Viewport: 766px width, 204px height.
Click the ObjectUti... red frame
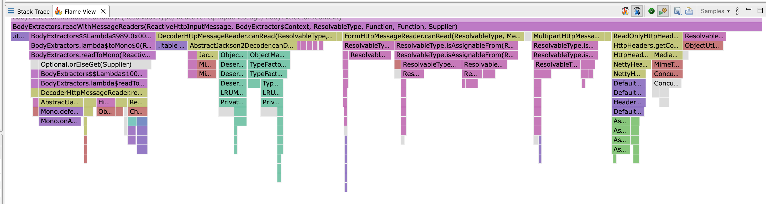[x=703, y=46]
